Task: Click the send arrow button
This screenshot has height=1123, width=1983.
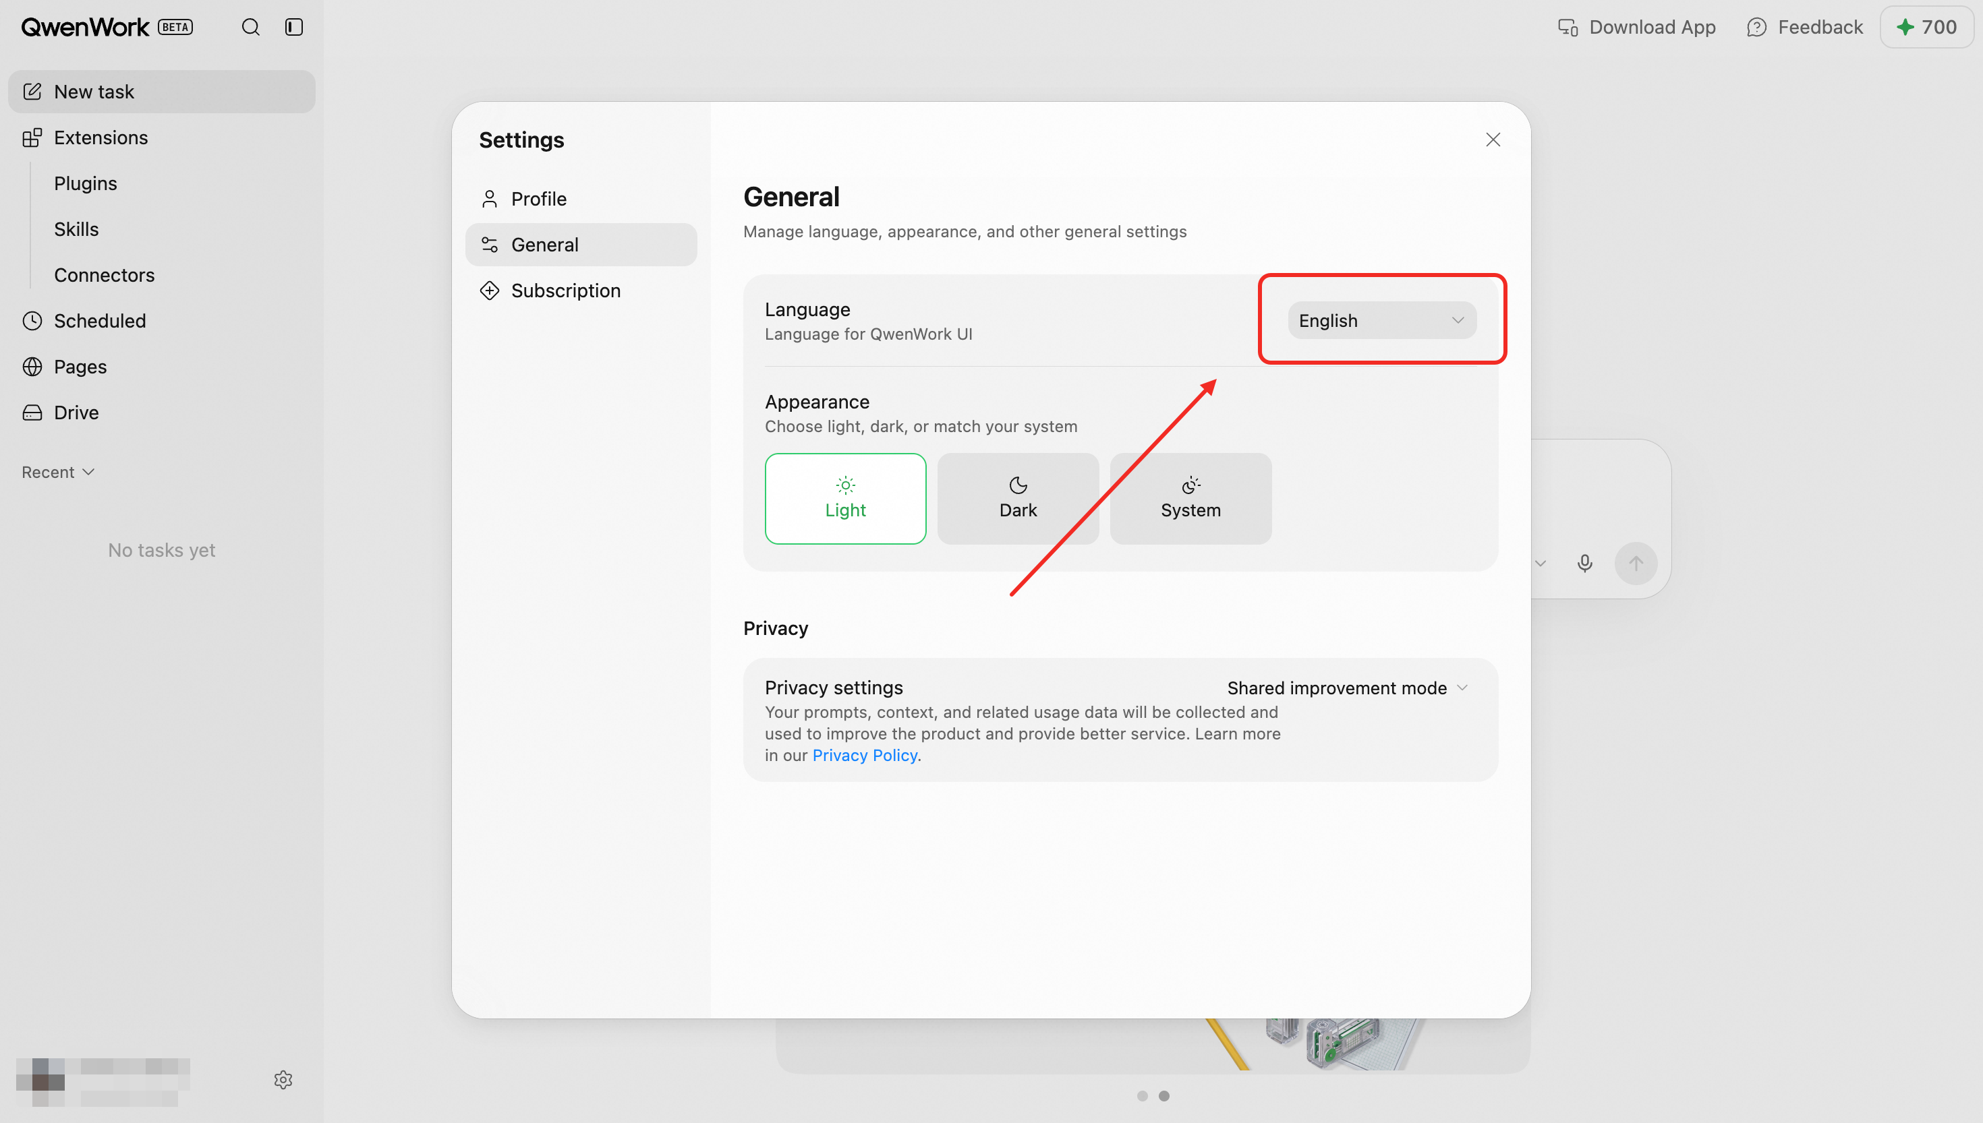Action: 1636,563
